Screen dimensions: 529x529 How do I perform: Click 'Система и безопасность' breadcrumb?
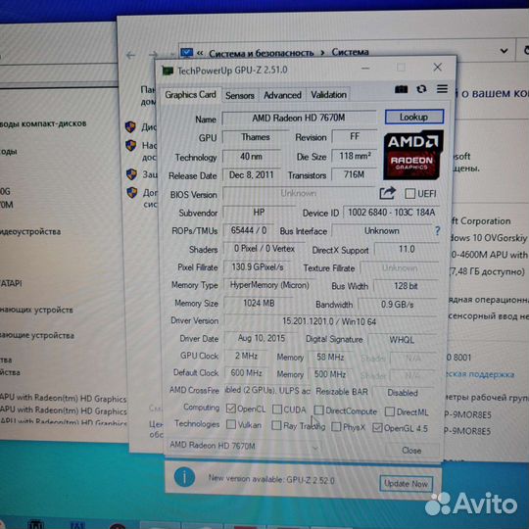point(262,53)
